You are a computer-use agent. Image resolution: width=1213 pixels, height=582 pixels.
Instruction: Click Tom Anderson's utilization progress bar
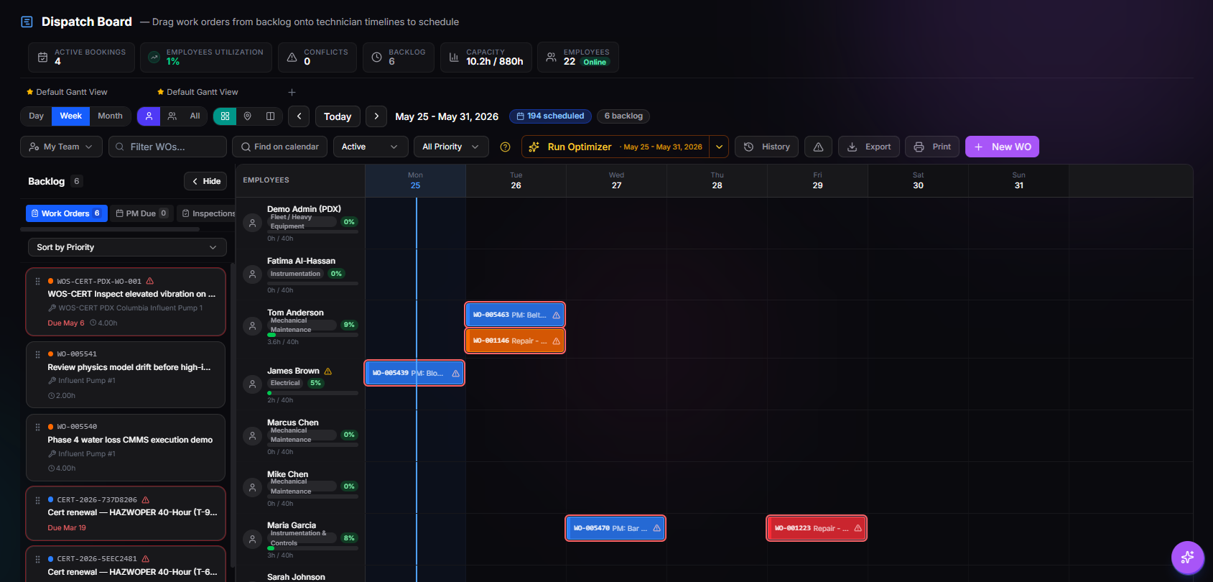pos(312,335)
